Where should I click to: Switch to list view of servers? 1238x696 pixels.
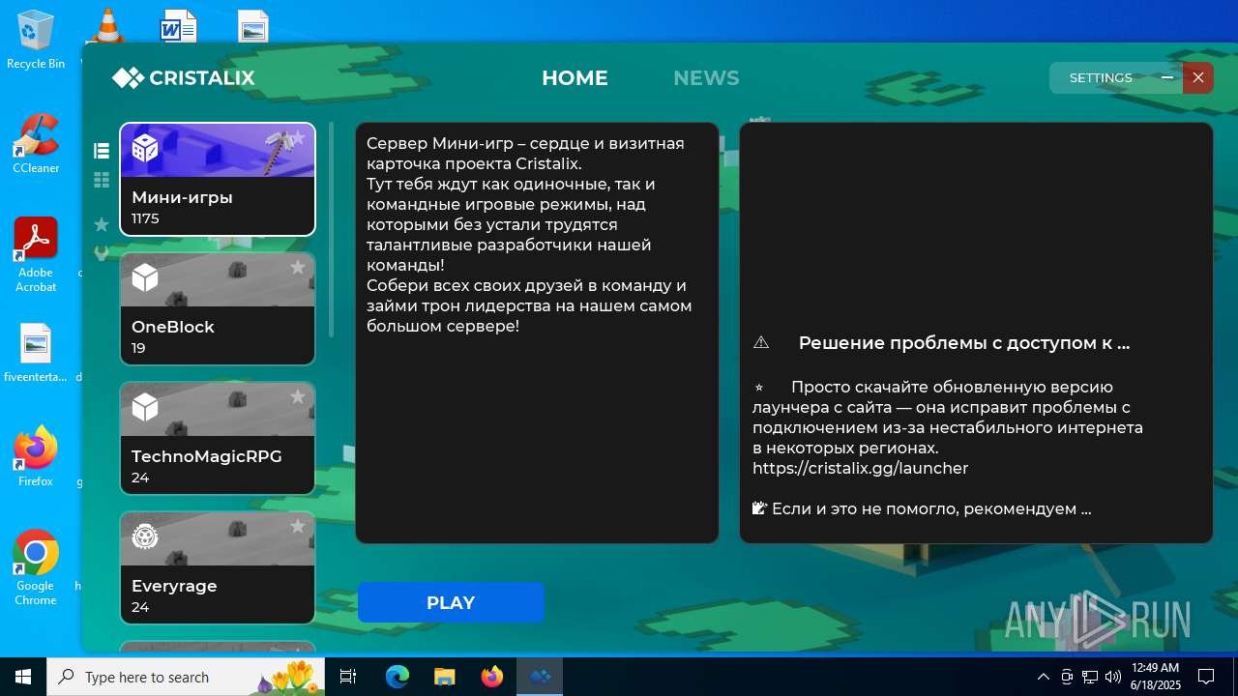tap(102, 150)
